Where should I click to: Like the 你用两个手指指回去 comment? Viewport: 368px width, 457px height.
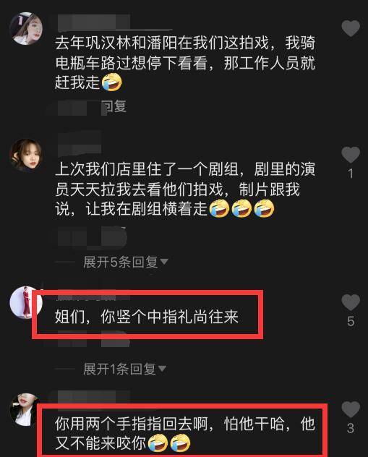click(x=351, y=409)
